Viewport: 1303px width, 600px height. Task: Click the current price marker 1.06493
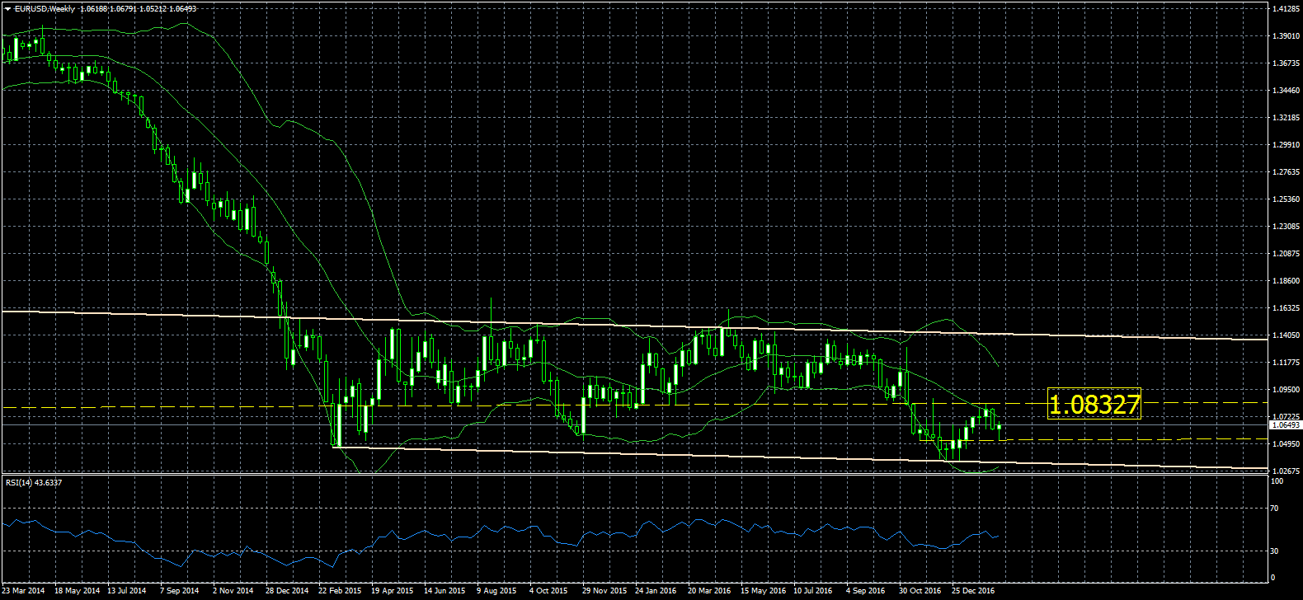[1285, 425]
